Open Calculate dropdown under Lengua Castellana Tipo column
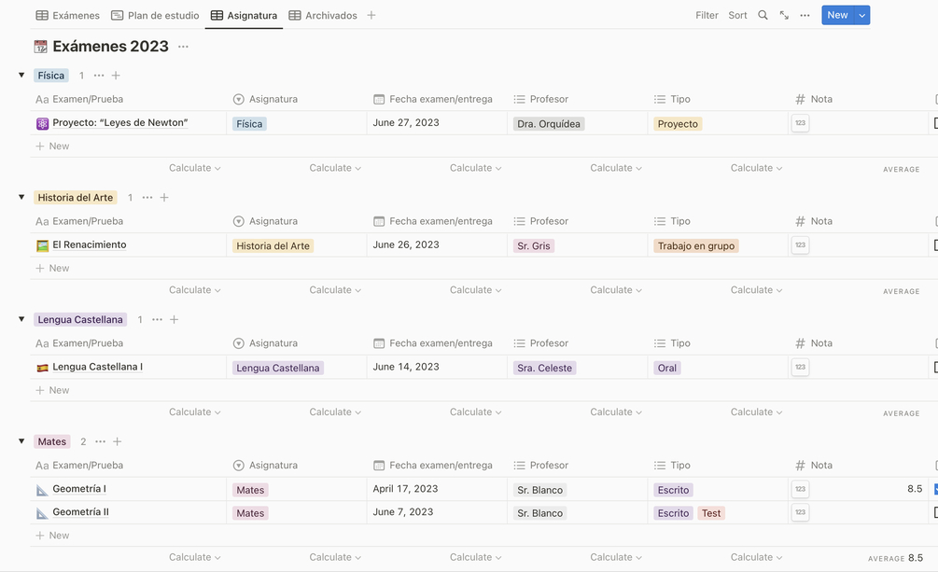Image resolution: width=938 pixels, height=572 pixels. pos(757,412)
